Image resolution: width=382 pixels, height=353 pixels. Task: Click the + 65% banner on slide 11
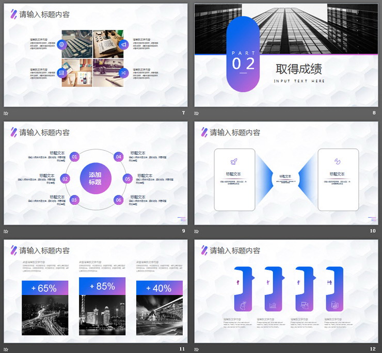coord(45,288)
